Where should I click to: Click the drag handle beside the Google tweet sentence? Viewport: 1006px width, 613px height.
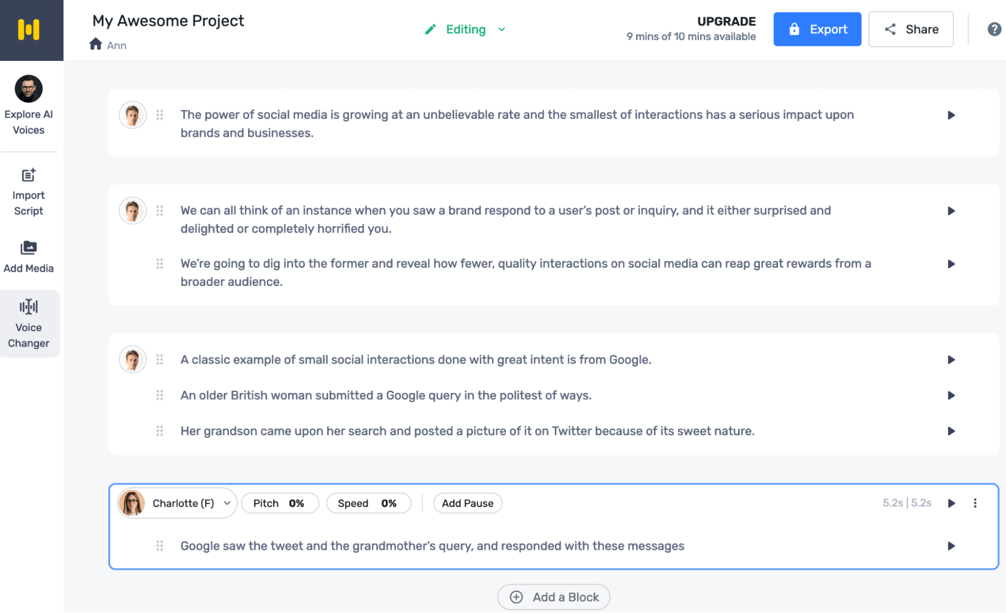click(x=160, y=546)
